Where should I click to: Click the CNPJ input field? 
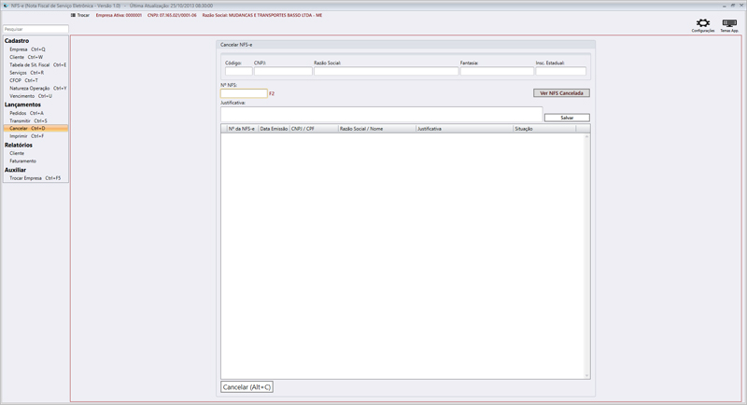tap(283, 71)
